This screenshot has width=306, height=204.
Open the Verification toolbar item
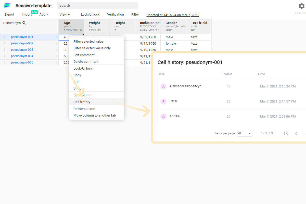click(x=116, y=15)
